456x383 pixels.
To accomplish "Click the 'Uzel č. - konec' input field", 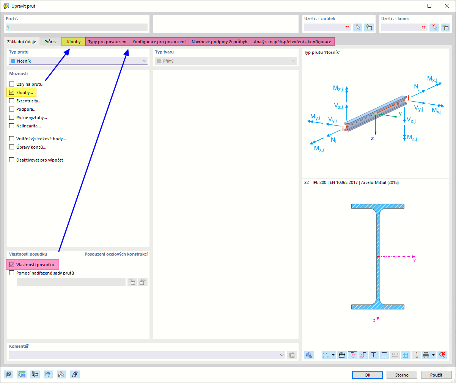I will (x=404, y=27).
